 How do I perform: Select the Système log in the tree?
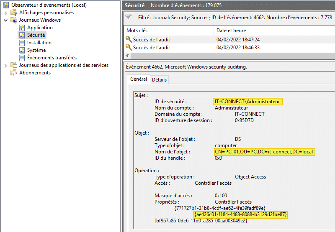[x=36, y=50]
